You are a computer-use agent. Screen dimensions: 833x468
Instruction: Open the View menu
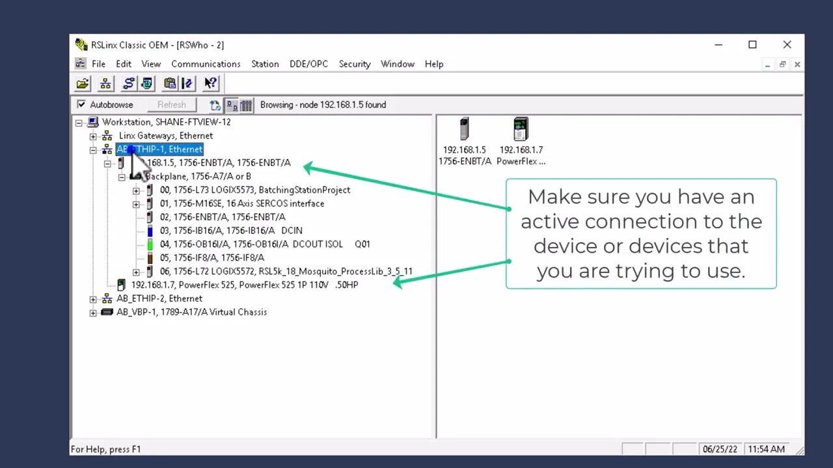(x=151, y=64)
